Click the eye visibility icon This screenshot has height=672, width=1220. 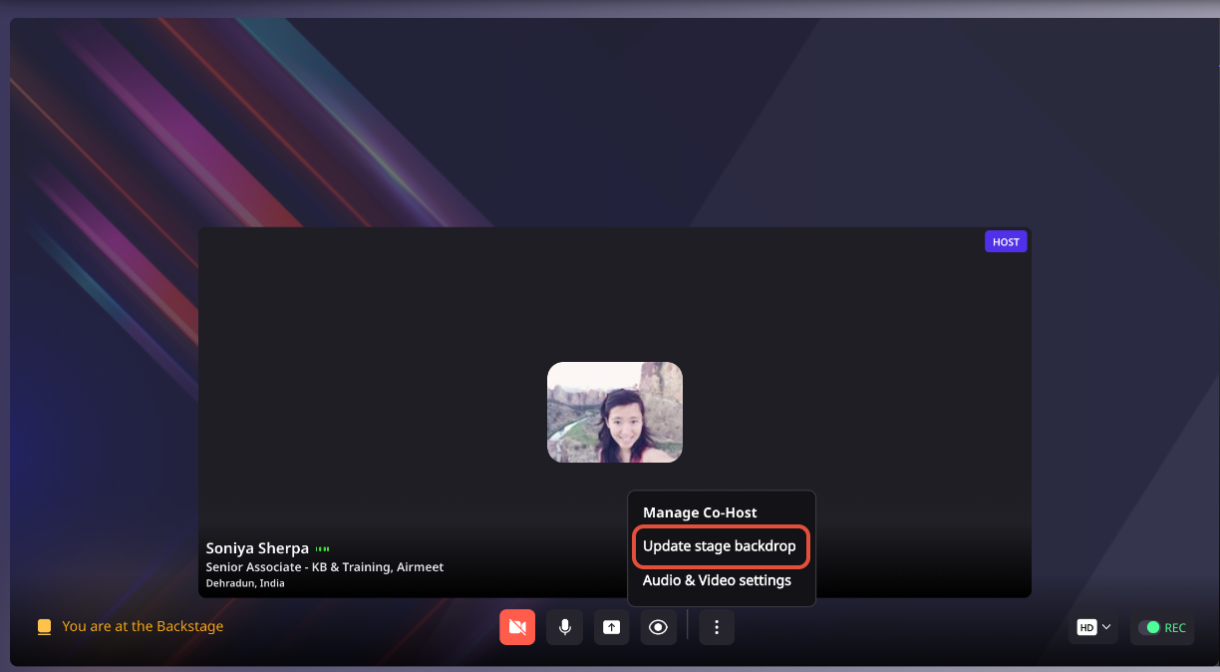[658, 627]
